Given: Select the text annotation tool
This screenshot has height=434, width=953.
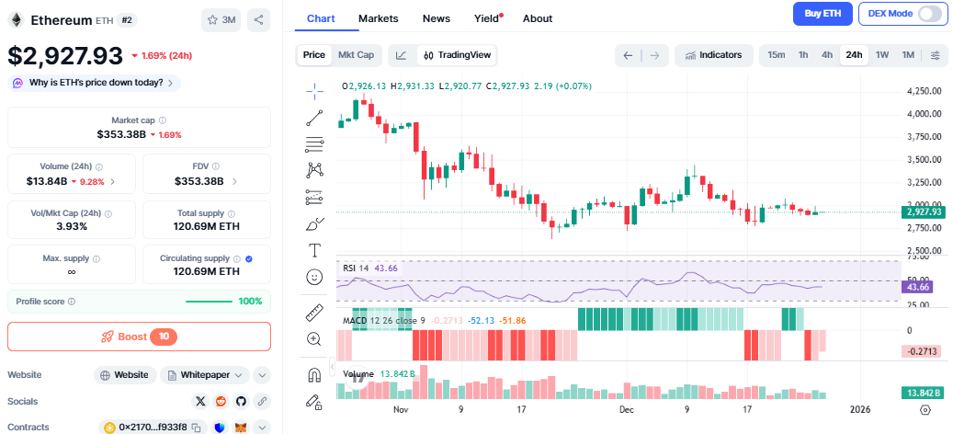Looking at the screenshot, I should (314, 250).
